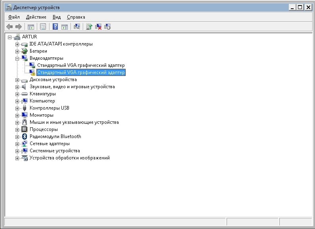Click the blue Help question mark icon

pyautogui.click(x=55, y=26)
